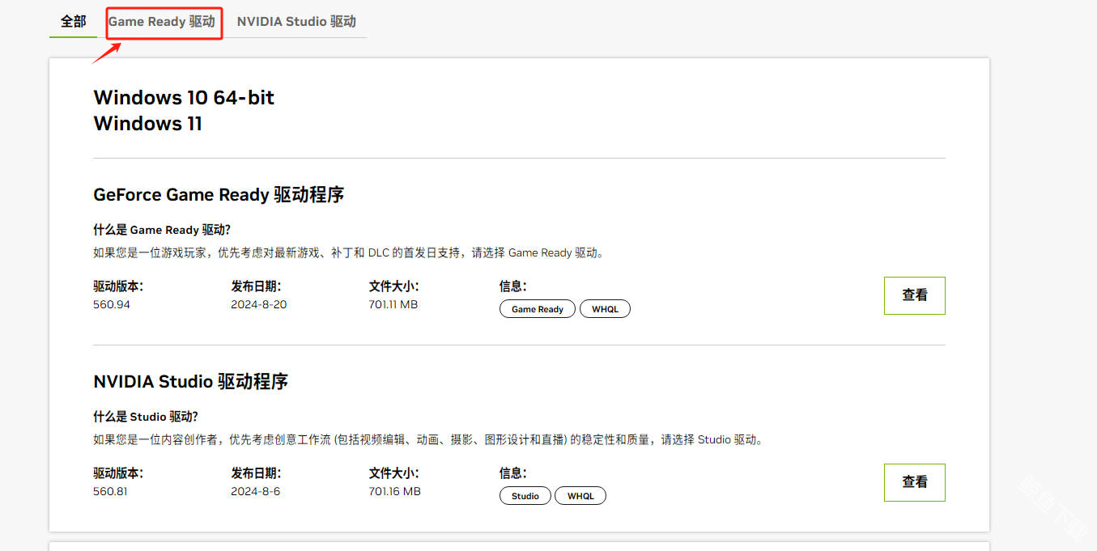
Task: Click the WHQL badge beside Studio badge
Action: click(580, 496)
